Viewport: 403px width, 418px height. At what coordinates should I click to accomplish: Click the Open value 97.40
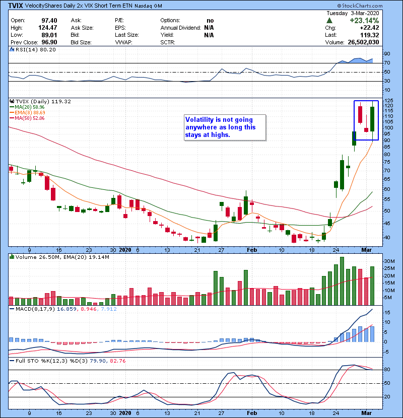pos(49,21)
